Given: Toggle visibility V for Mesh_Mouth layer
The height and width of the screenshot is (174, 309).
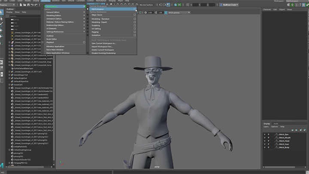Looking at the screenshot, I should pos(265,138).
